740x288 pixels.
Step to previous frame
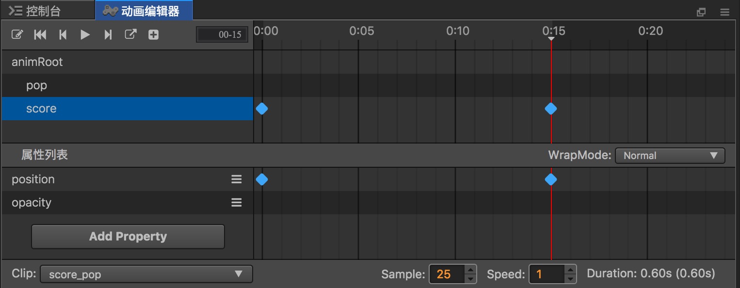[63, 34]
